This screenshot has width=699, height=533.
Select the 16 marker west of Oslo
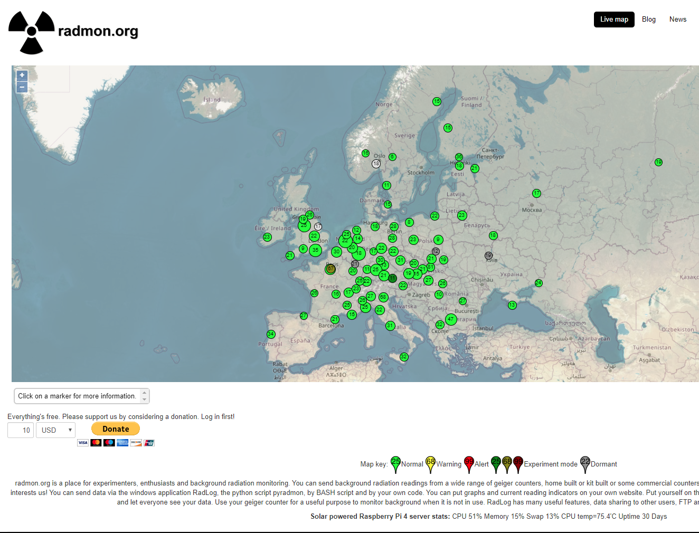click(x=365, y=153)
